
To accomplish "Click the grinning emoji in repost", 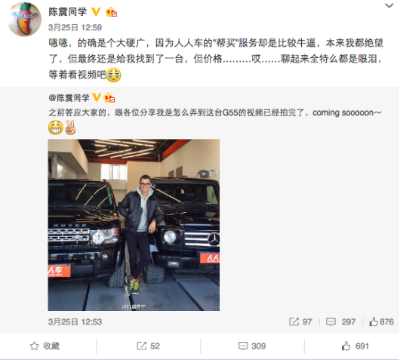I will point(55,128).
